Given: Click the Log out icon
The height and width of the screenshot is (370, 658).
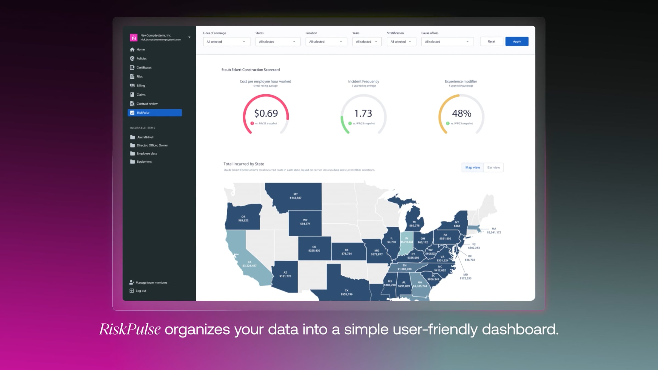Looking at the screenshot, I should tap(132, 291).
